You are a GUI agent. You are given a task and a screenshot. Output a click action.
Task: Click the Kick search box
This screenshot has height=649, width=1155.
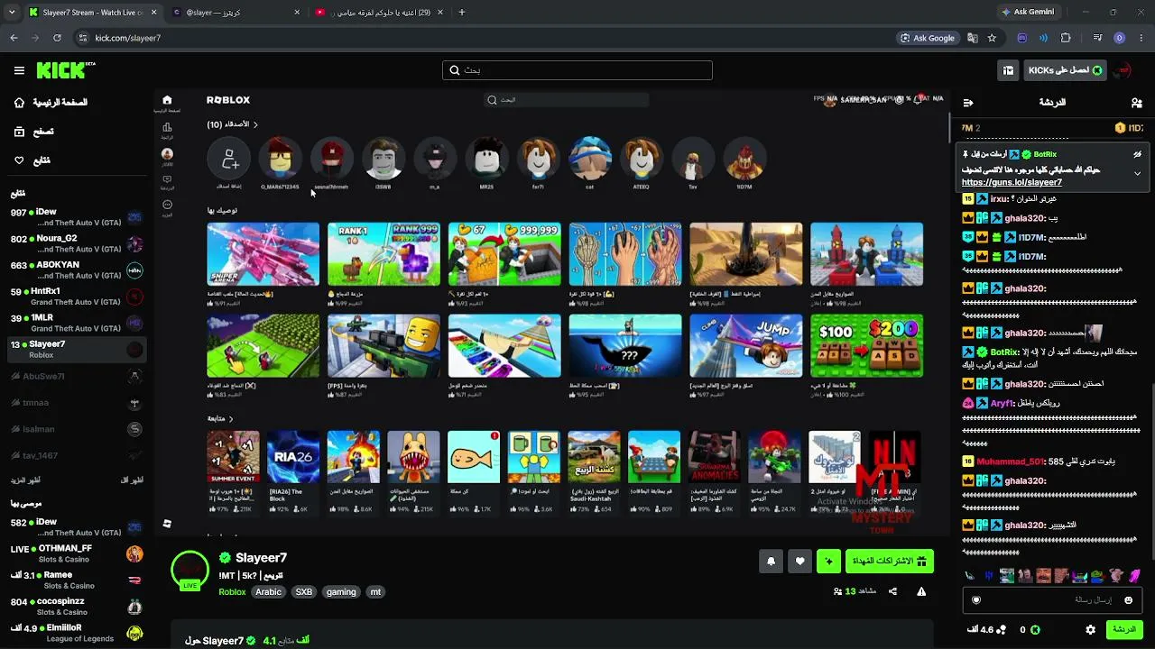click(x=577, y=70)
